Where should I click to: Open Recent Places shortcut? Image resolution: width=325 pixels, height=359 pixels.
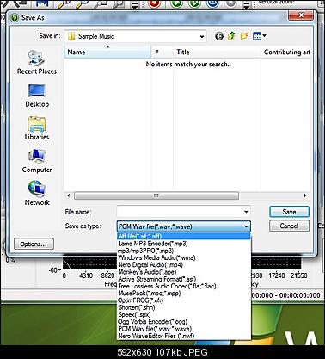click(37, 62)
